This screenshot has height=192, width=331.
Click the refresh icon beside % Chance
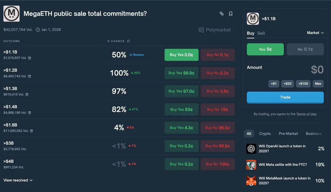pos(128,41)
